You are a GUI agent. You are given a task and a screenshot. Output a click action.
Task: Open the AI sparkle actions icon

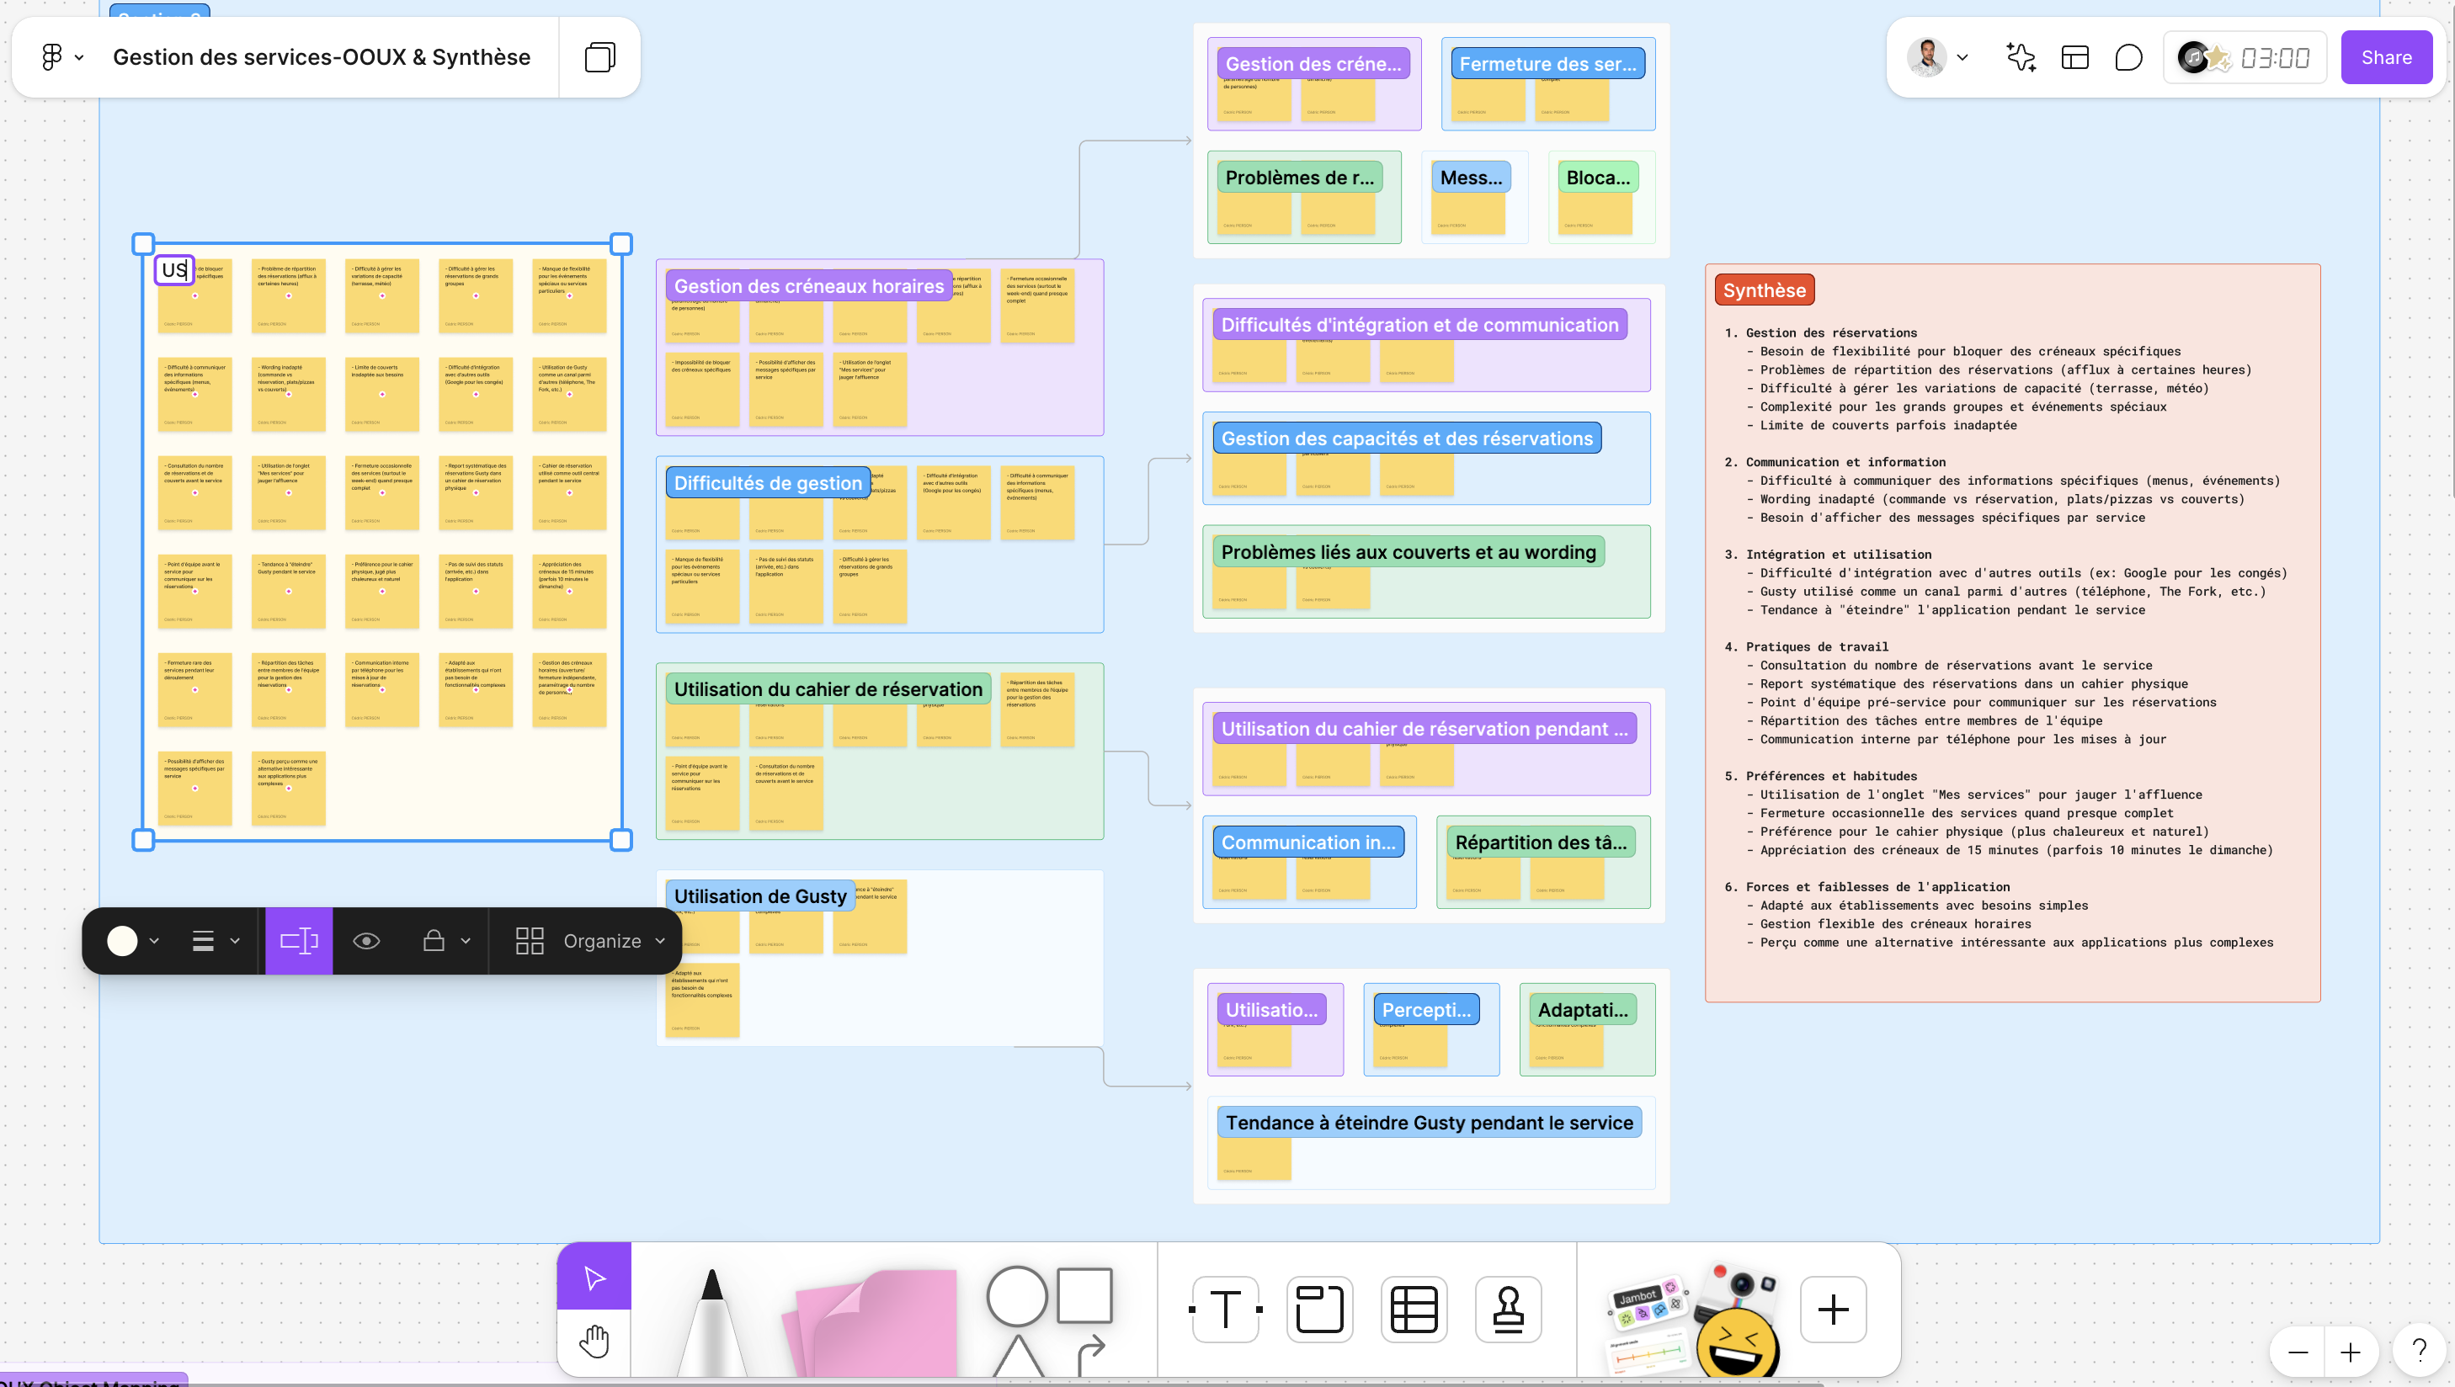[x=2021, y=57]
